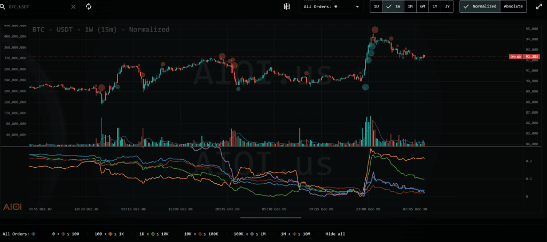Viewport: 547px width, 242px height.
Task: Click Hide all in the legend
Action: pos(336,234)
